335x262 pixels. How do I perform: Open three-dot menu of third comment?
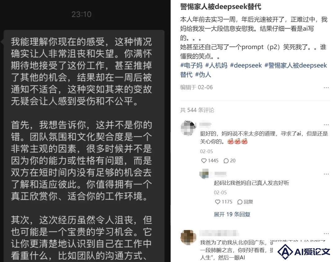pyautogui.click(x=326, y=233)
